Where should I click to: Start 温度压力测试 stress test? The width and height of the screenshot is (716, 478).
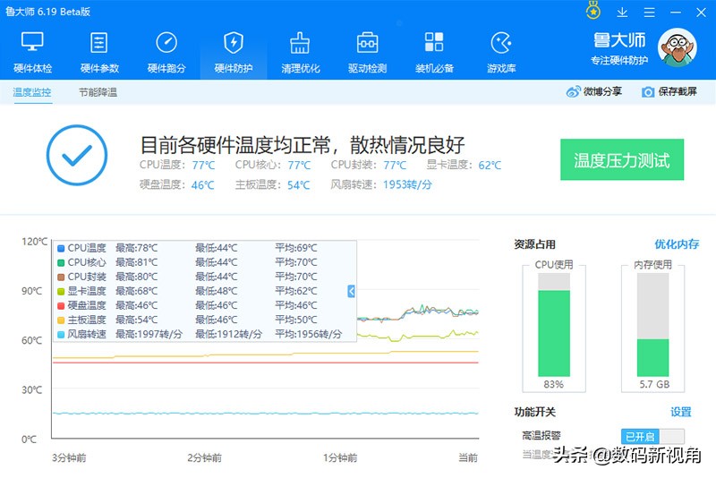(622, 160)
